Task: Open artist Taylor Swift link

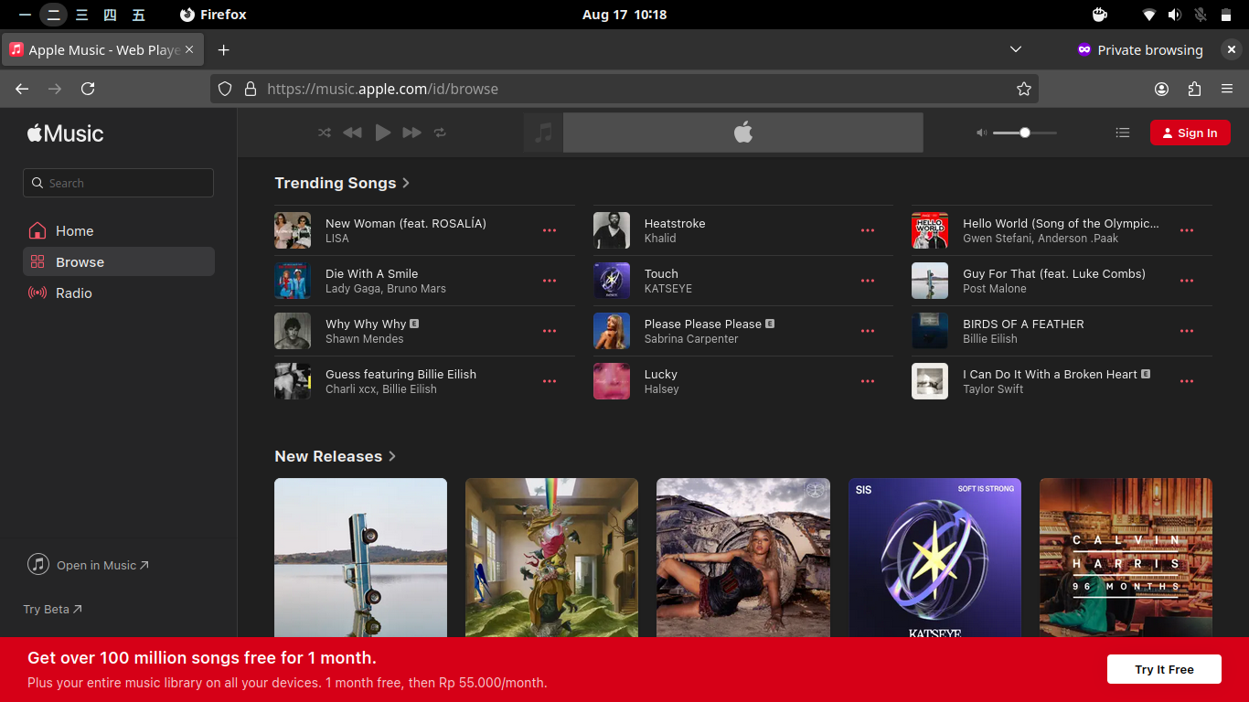Action: [x=993, y=389]
